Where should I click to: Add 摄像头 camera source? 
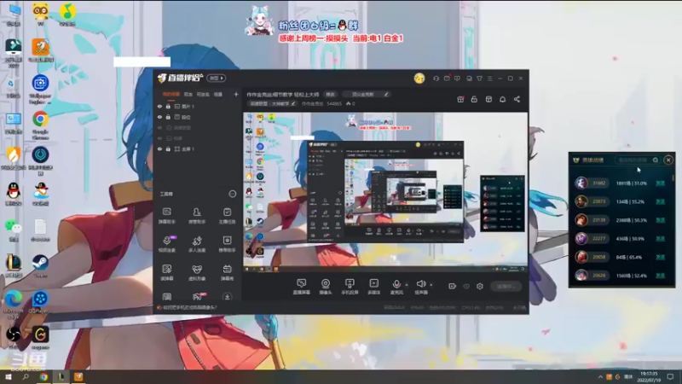pos(326,287)
